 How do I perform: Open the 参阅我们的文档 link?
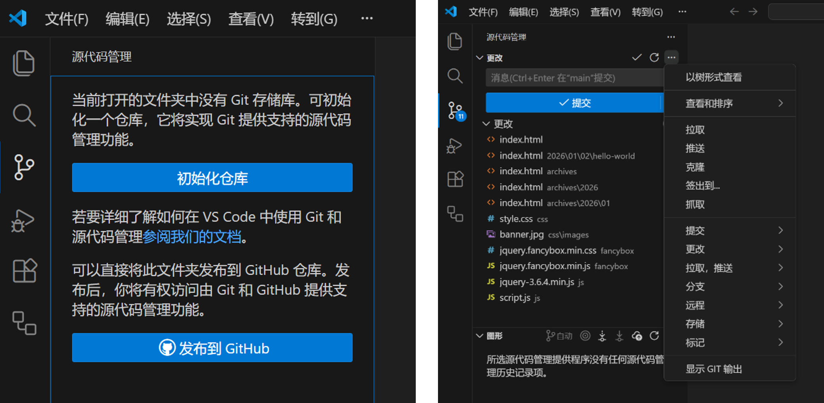tap(192, 237)
